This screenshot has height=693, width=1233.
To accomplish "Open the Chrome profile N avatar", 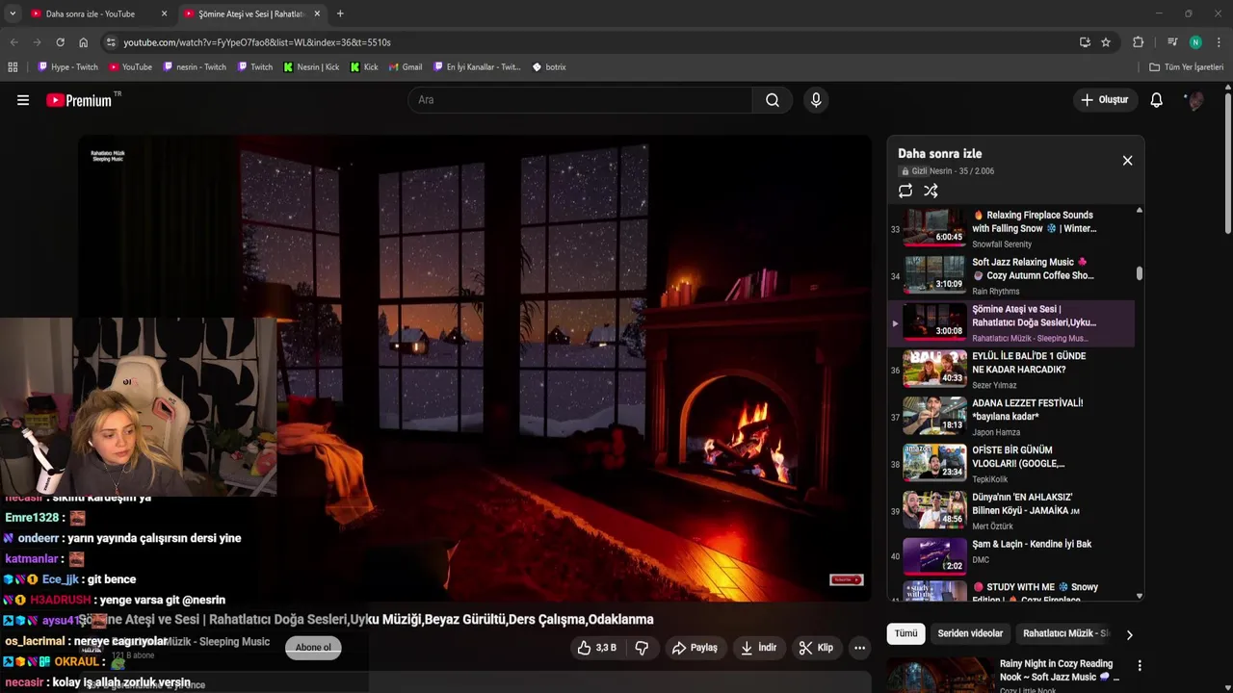I will (x=1195, y=42).
